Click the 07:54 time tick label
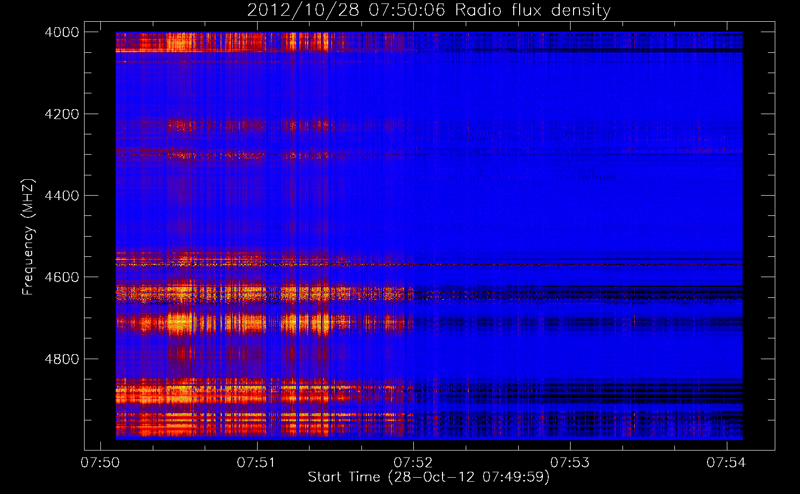Screen dimensions: 800x494 click(726, 462)
